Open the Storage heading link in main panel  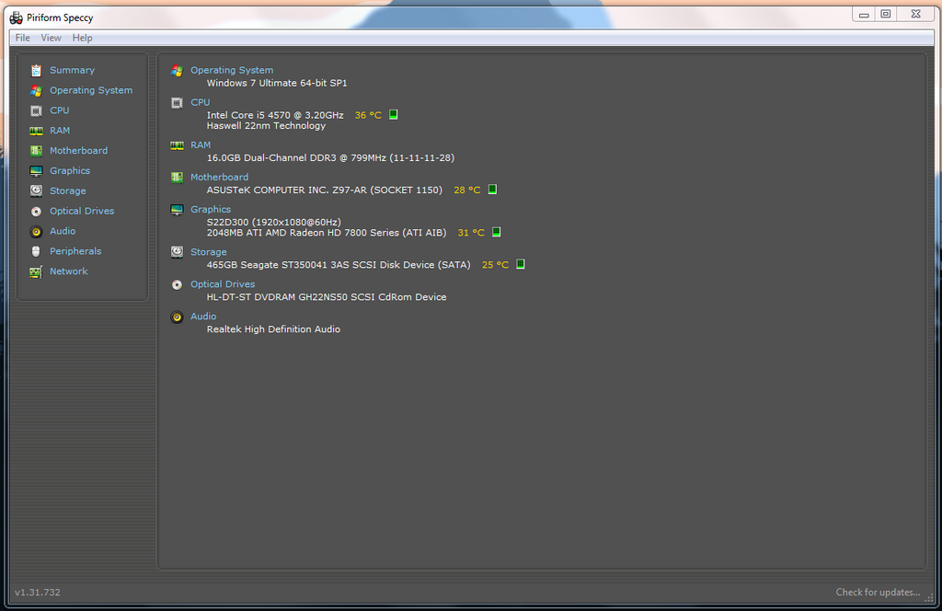(209, 252)
